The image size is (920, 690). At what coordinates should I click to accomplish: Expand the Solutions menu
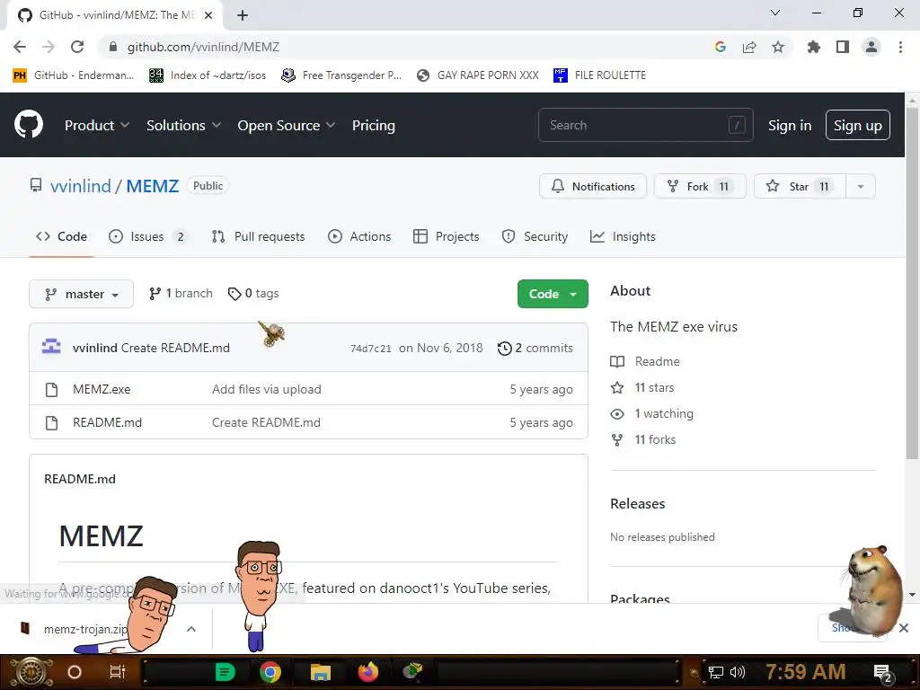pyautogui.click(x=183, y=126)
